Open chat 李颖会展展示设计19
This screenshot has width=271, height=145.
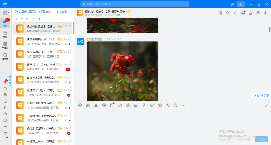click(x=43, y=41)
